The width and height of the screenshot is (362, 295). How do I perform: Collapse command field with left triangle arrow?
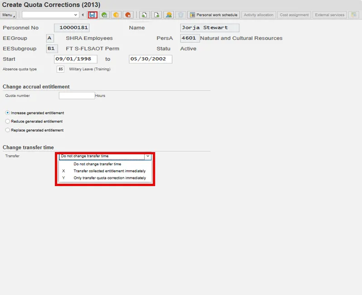(x=83, y=15)
